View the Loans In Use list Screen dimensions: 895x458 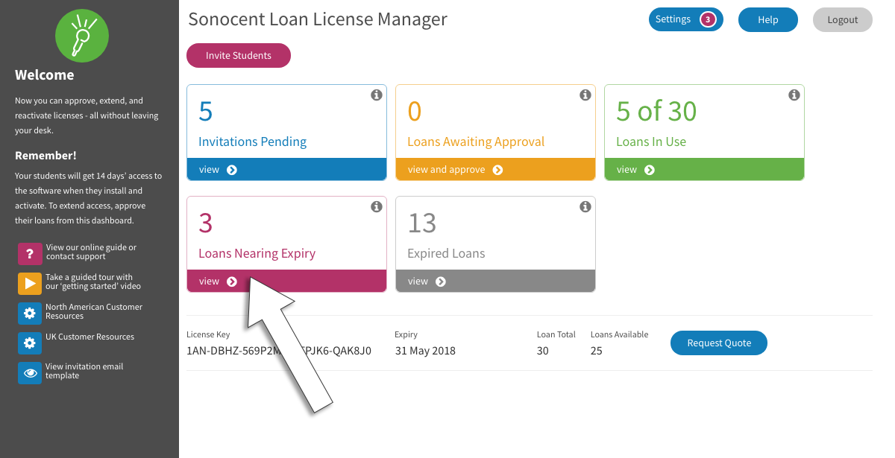pos(704,169)
